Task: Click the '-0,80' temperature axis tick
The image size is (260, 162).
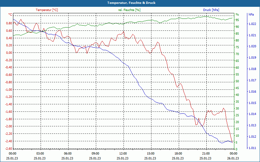Action: [x=9, y=82]
